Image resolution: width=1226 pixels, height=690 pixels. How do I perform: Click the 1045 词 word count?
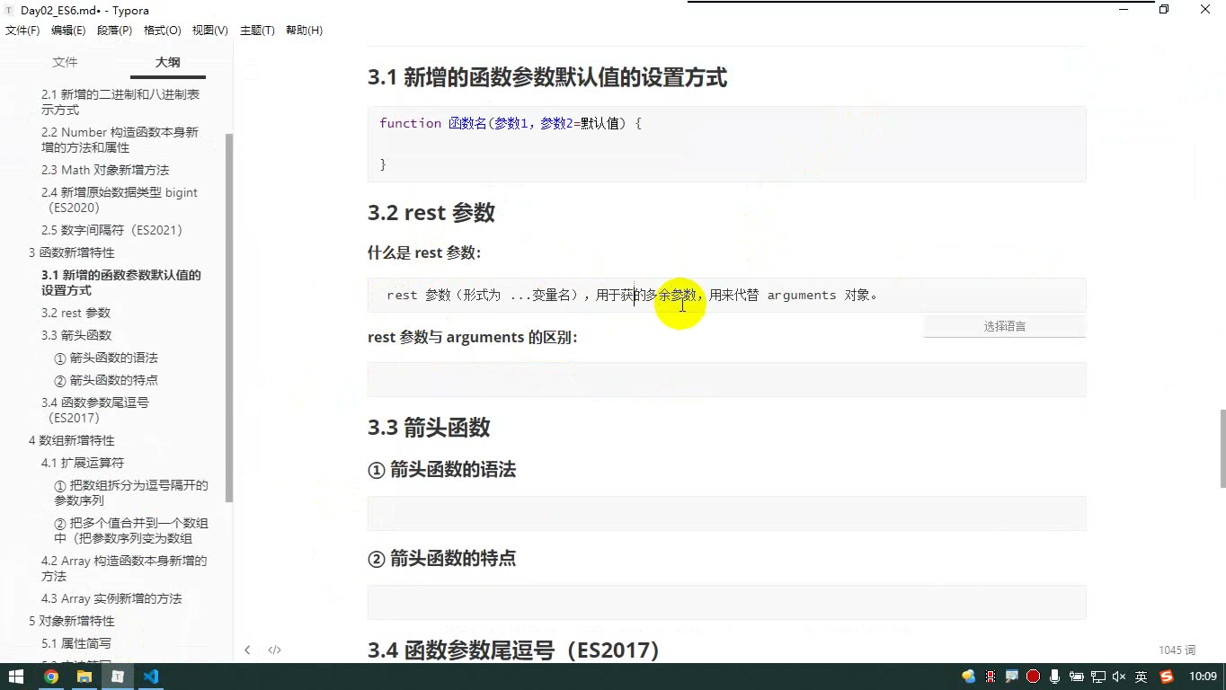click(x=1177, y=650)
